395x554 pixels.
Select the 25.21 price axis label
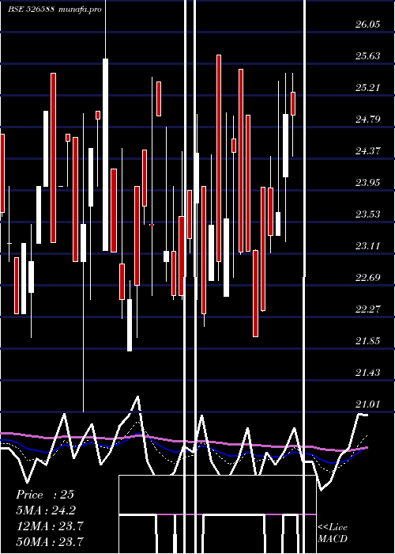[368, 88]
